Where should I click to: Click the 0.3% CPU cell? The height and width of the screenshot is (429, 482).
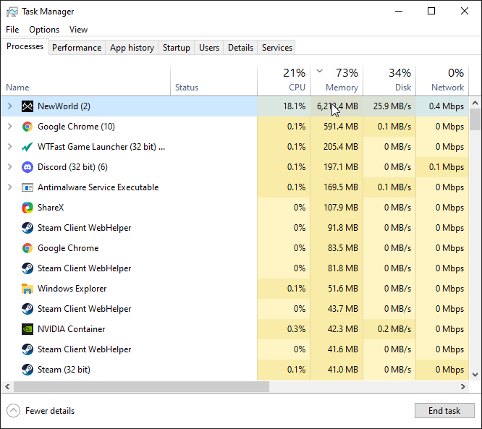[284, 329]
